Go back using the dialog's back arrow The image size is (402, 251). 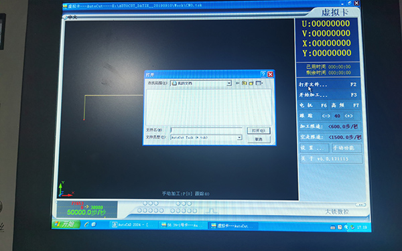(x=237, y=83)
